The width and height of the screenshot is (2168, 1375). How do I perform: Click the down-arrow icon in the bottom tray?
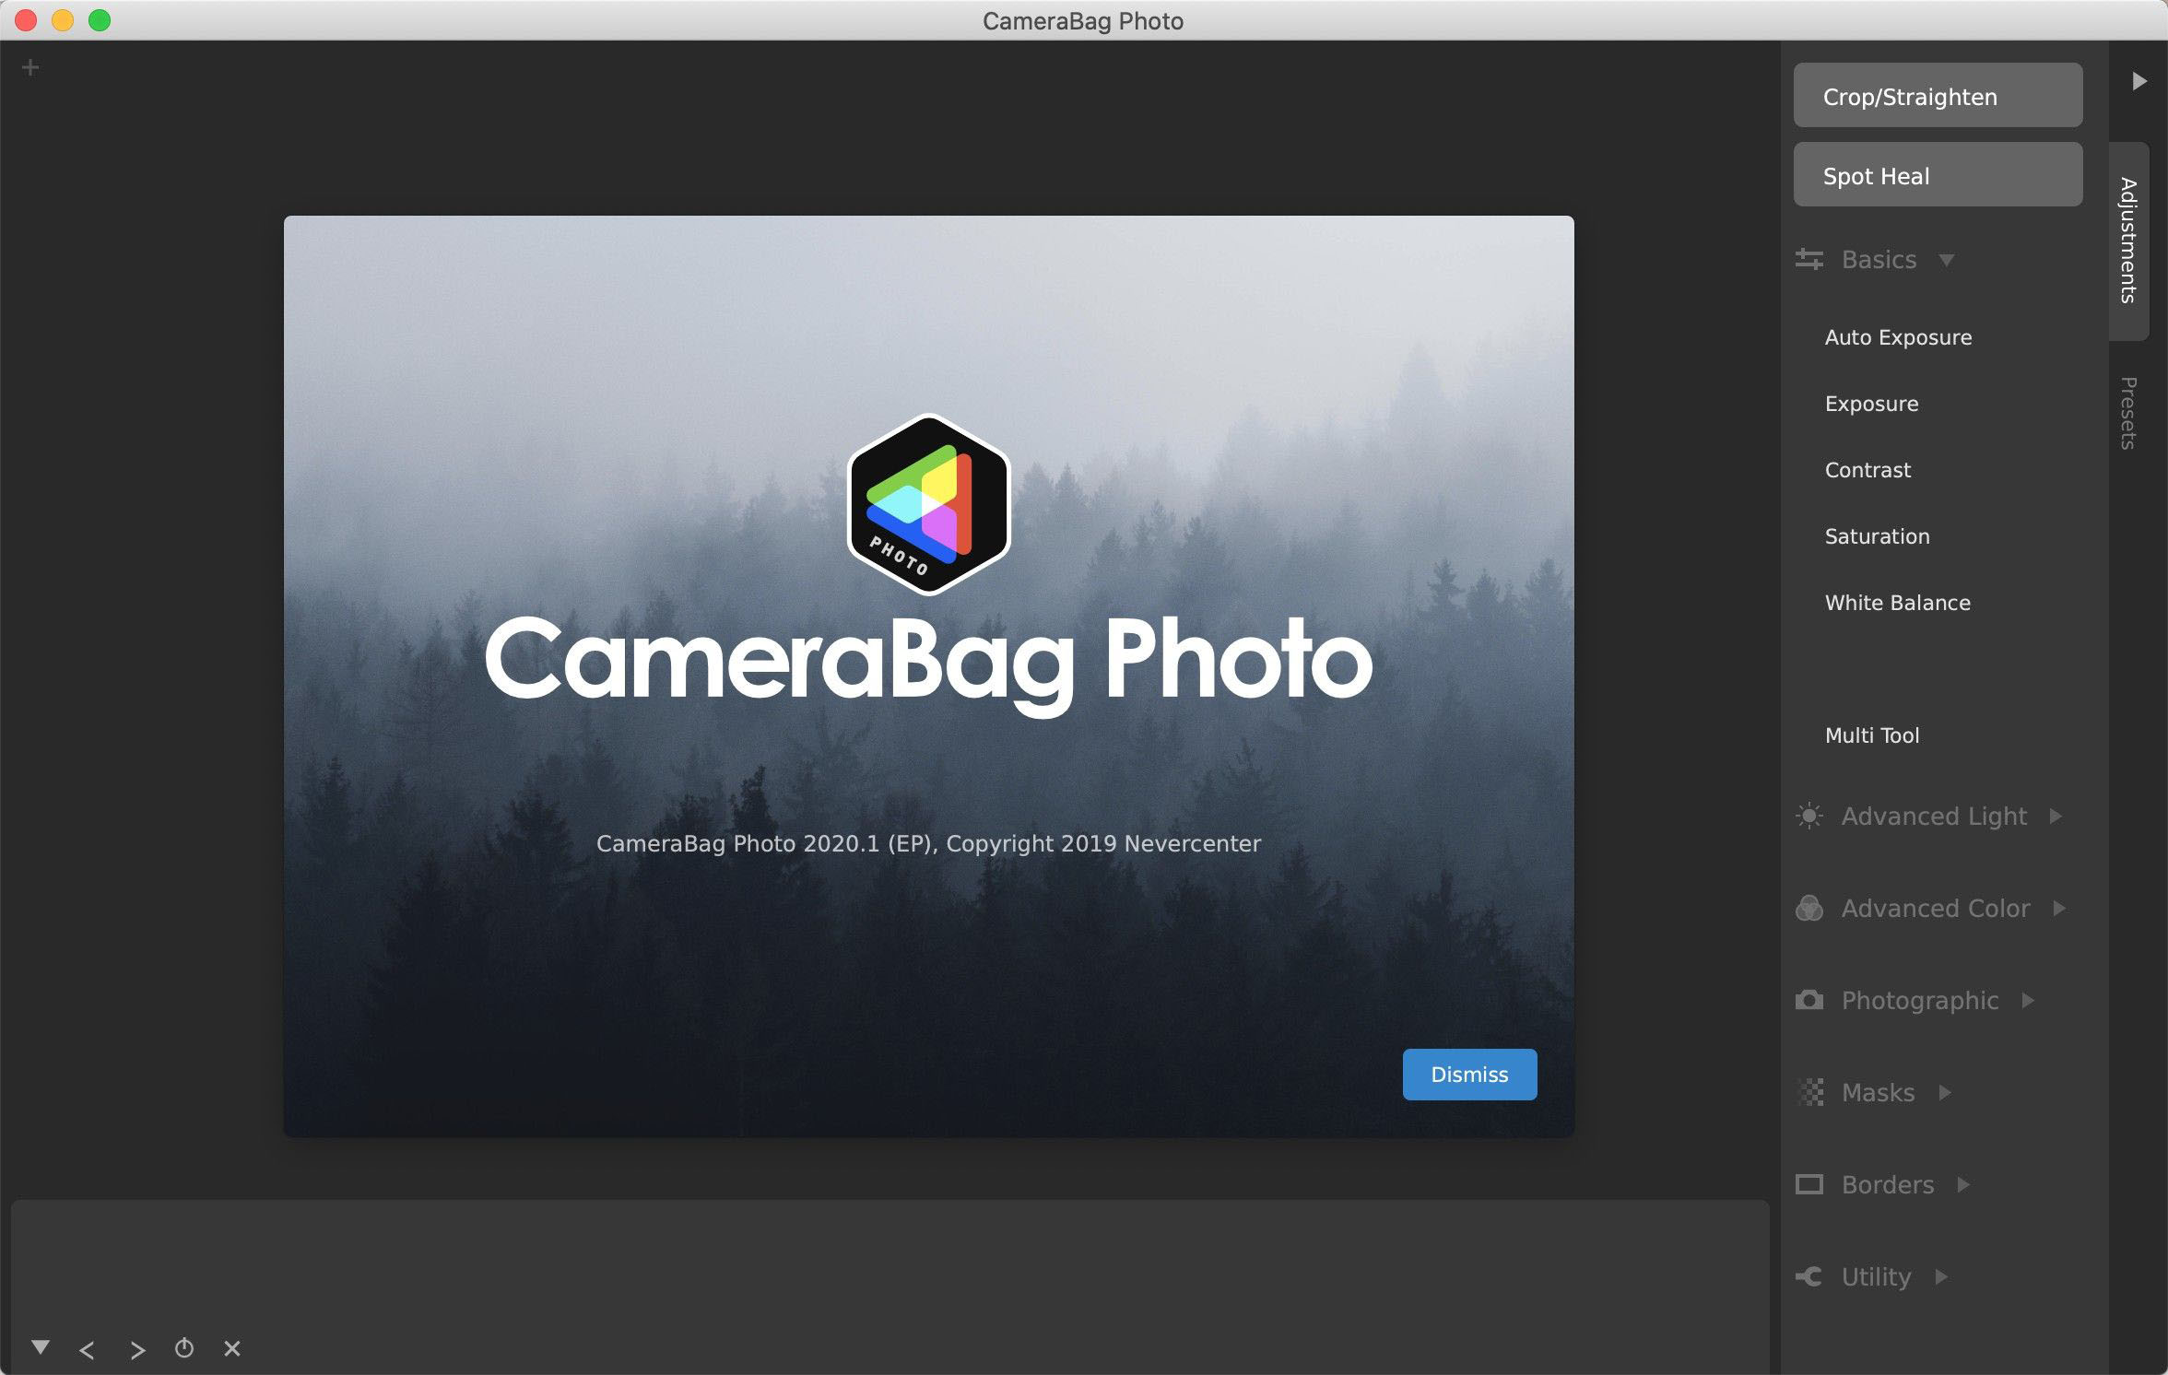[41, 1347]
